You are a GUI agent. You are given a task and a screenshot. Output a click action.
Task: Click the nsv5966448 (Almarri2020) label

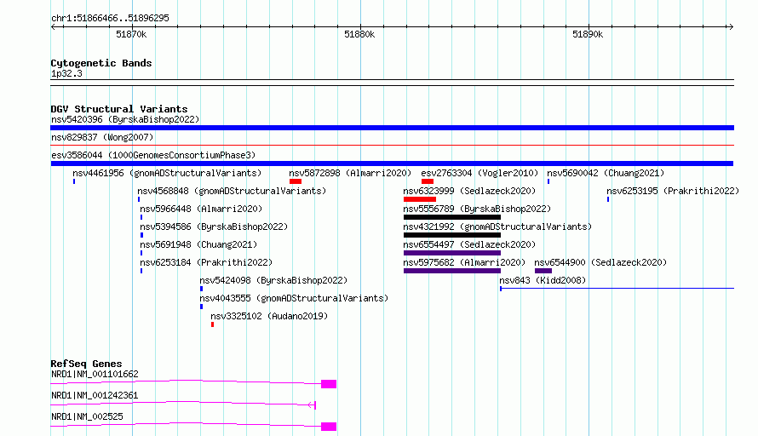pyautogui.click(x=201, y=209)
